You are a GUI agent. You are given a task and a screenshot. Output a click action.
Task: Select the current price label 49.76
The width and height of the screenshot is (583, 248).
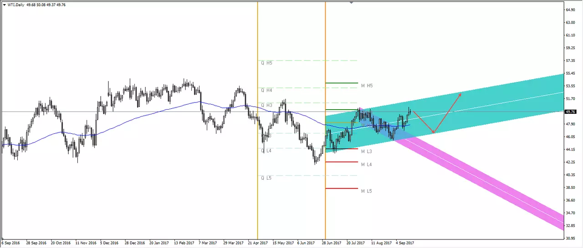click(571, 111)
